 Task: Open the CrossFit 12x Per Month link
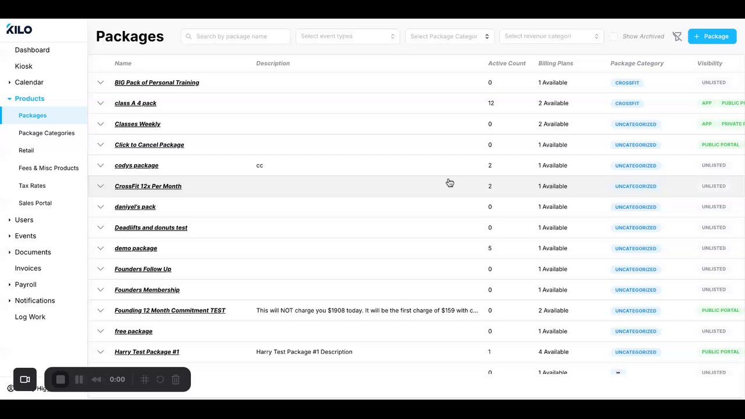148,186
